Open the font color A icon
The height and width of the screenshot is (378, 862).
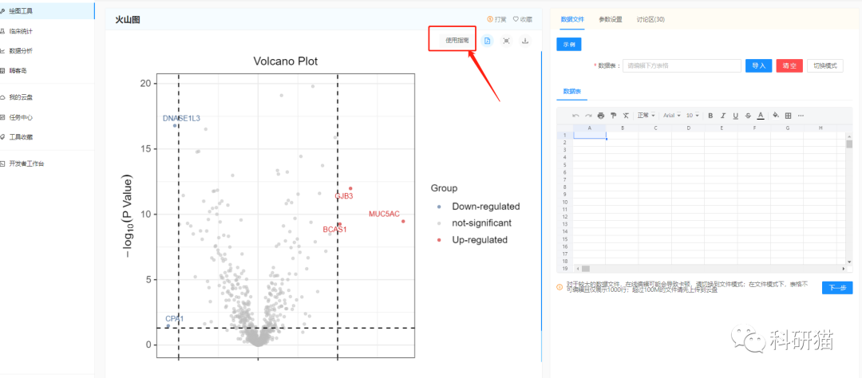761,116
